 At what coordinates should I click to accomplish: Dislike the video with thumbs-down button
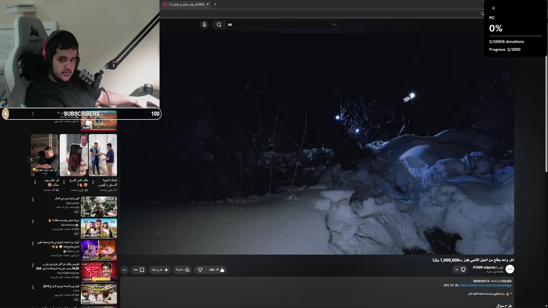click(200, 270)
